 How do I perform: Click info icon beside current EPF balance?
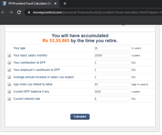9,91
